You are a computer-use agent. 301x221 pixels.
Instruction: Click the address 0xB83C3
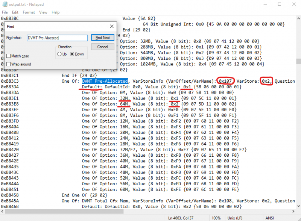click(10, 81)
